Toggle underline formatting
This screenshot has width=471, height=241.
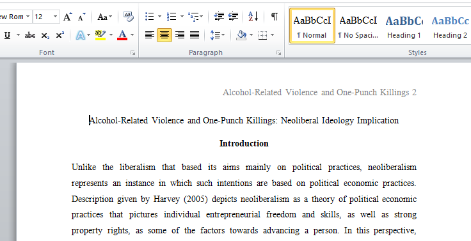(x=8, y=35)
